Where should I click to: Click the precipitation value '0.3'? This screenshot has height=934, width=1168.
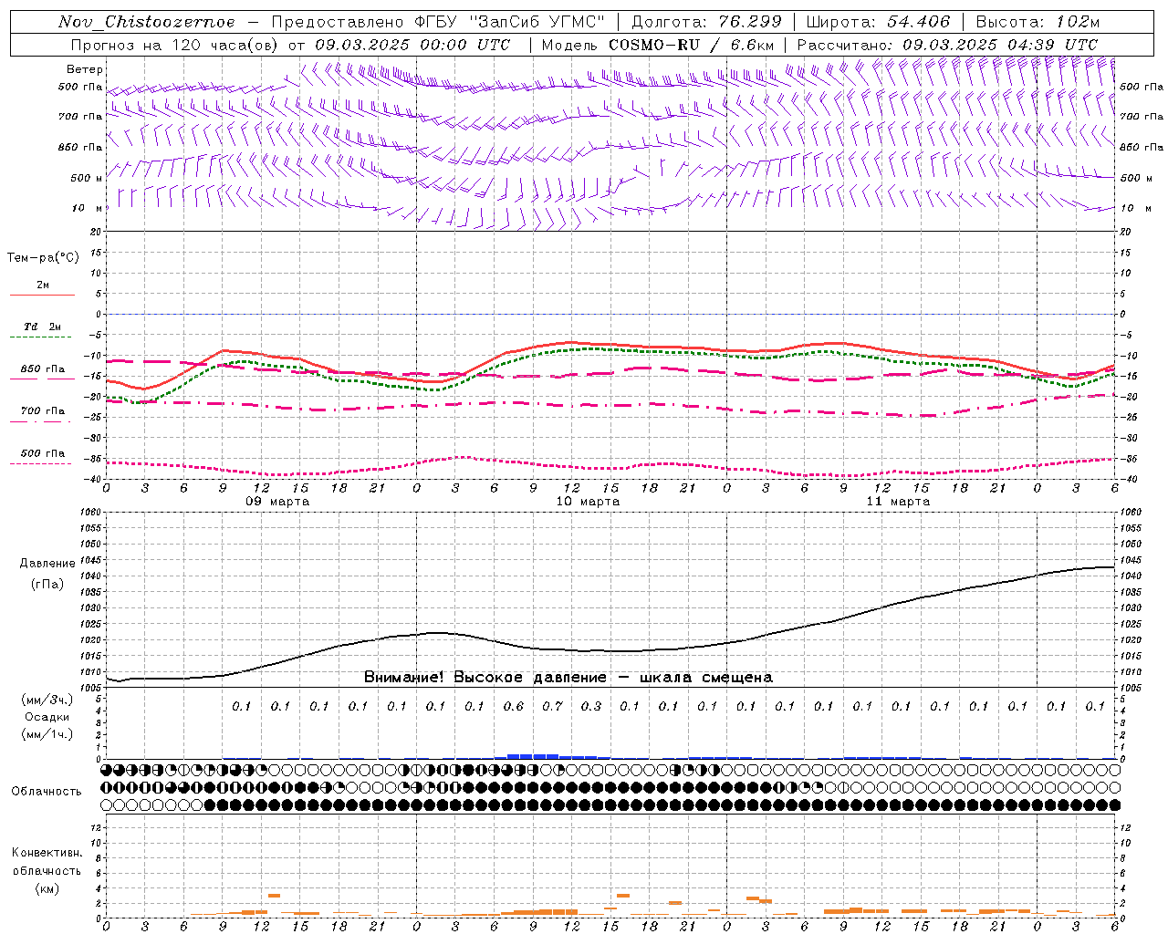(x=591, y=706)
